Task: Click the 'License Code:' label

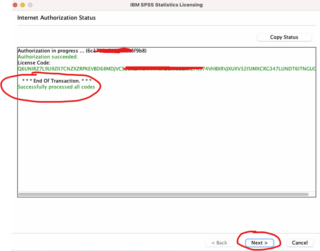Action: [x=34, y=63]
